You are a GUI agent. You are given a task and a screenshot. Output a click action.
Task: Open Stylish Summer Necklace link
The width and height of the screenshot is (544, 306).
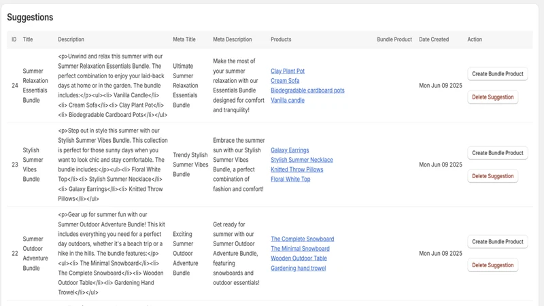(x=302, y=160)
